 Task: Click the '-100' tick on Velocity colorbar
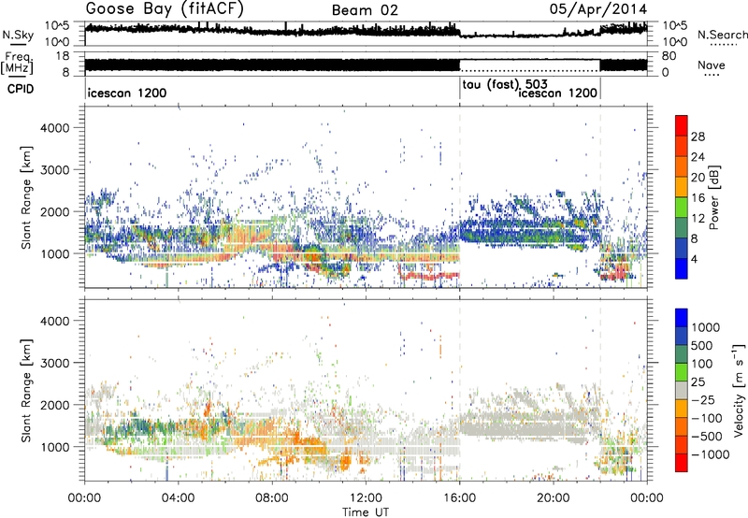coord(707,418)
